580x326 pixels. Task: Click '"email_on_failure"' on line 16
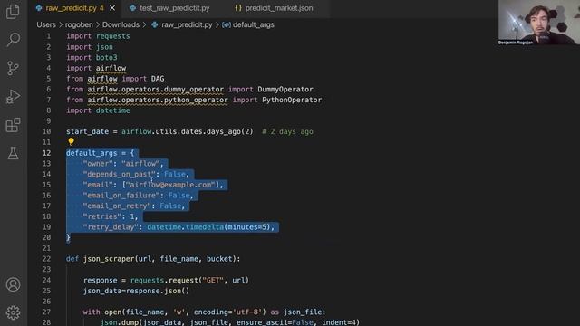[121, 196]
